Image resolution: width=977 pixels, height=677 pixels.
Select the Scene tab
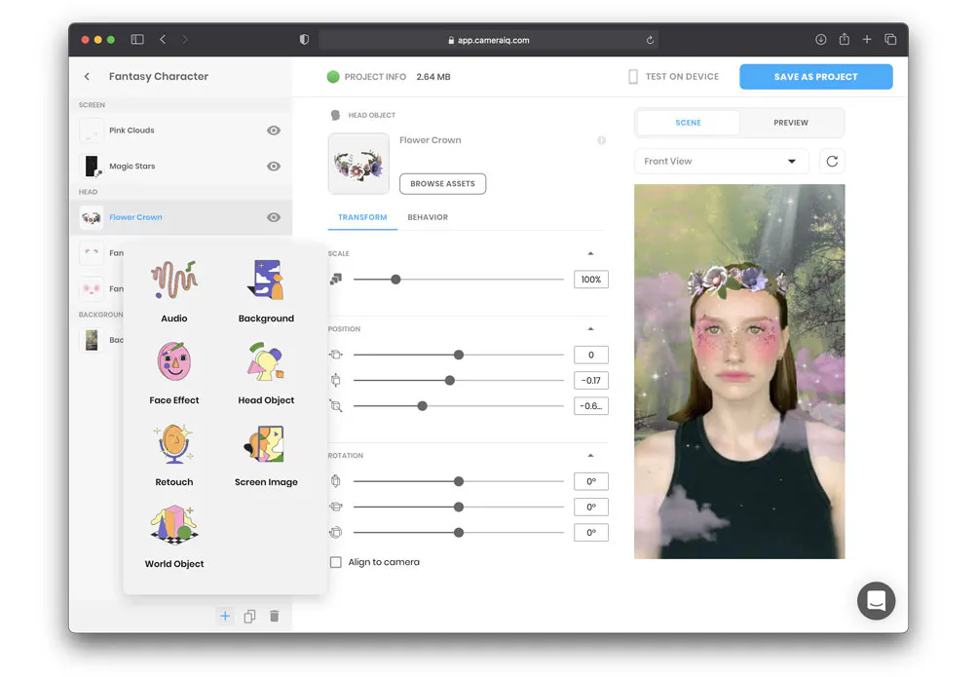coord(688,123)
